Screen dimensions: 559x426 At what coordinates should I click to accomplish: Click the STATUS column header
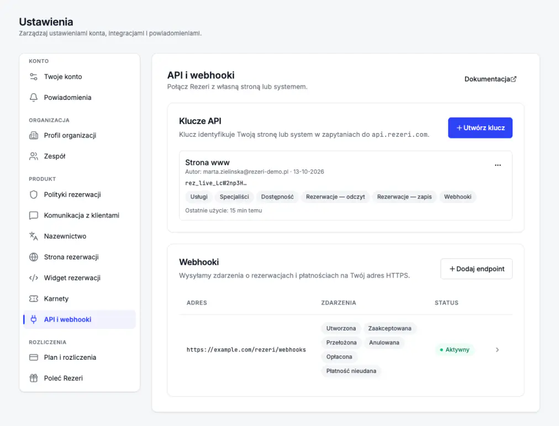tap(446, 303)
